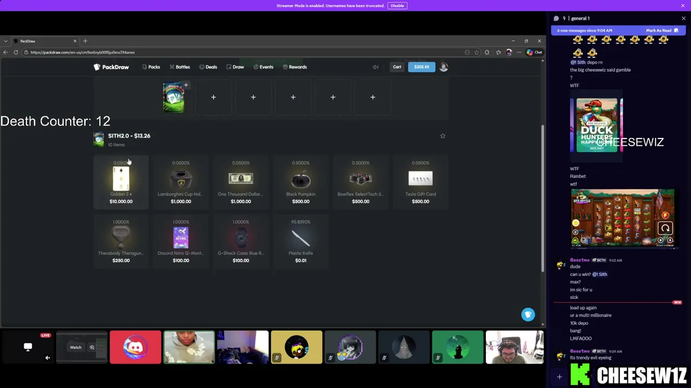Open the Tesla Gift Card item
The image size is (691, 388).
[x=421, y=182]
